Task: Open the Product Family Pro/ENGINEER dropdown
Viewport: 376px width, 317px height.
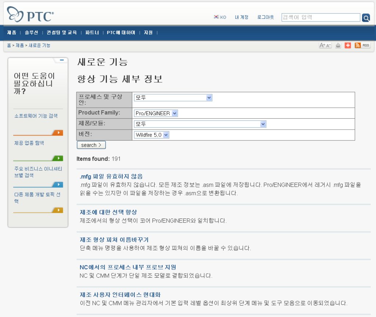Action: tap(156, 113)
